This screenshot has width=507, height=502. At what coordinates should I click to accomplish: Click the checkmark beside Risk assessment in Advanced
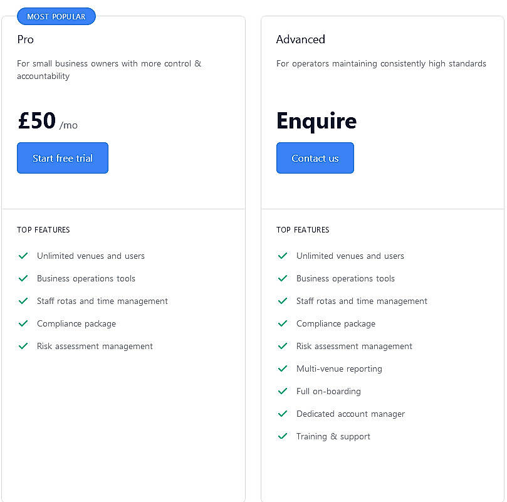283,346
